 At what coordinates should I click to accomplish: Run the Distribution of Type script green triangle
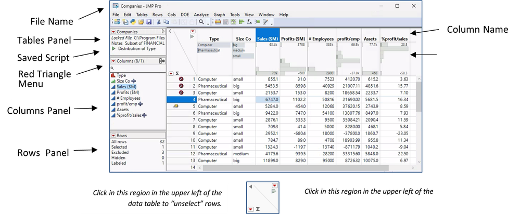click(x=114, y=49)
